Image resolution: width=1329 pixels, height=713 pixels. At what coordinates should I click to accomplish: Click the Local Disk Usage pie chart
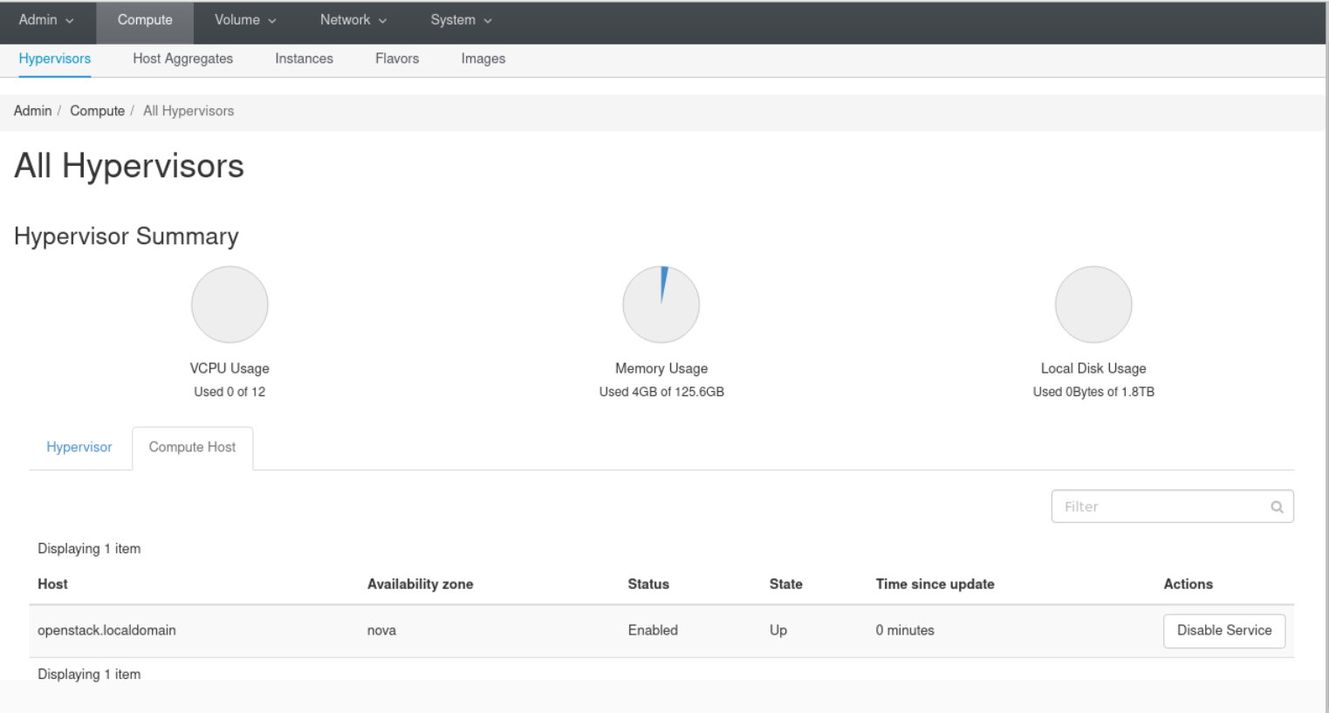click(x=1093, y=304)
